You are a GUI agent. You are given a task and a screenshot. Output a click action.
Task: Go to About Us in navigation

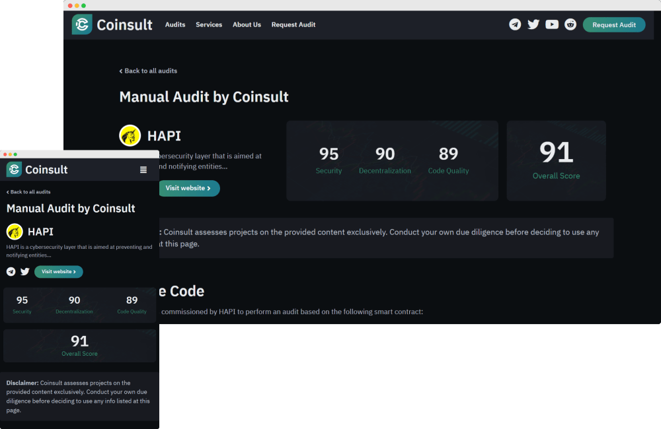[x=247, y=24]
